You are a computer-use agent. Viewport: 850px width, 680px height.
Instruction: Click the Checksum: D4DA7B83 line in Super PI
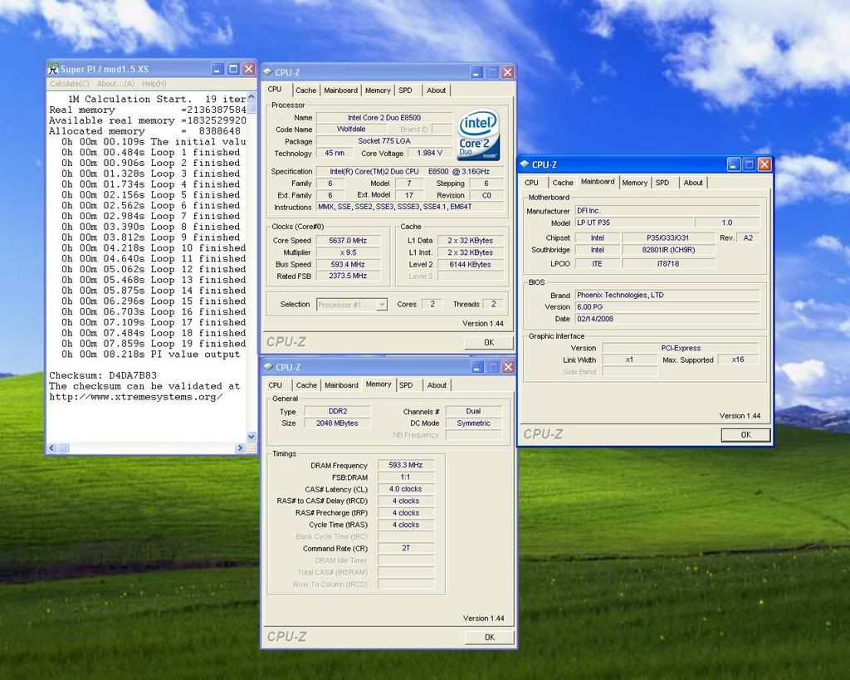tap(103, 375)
